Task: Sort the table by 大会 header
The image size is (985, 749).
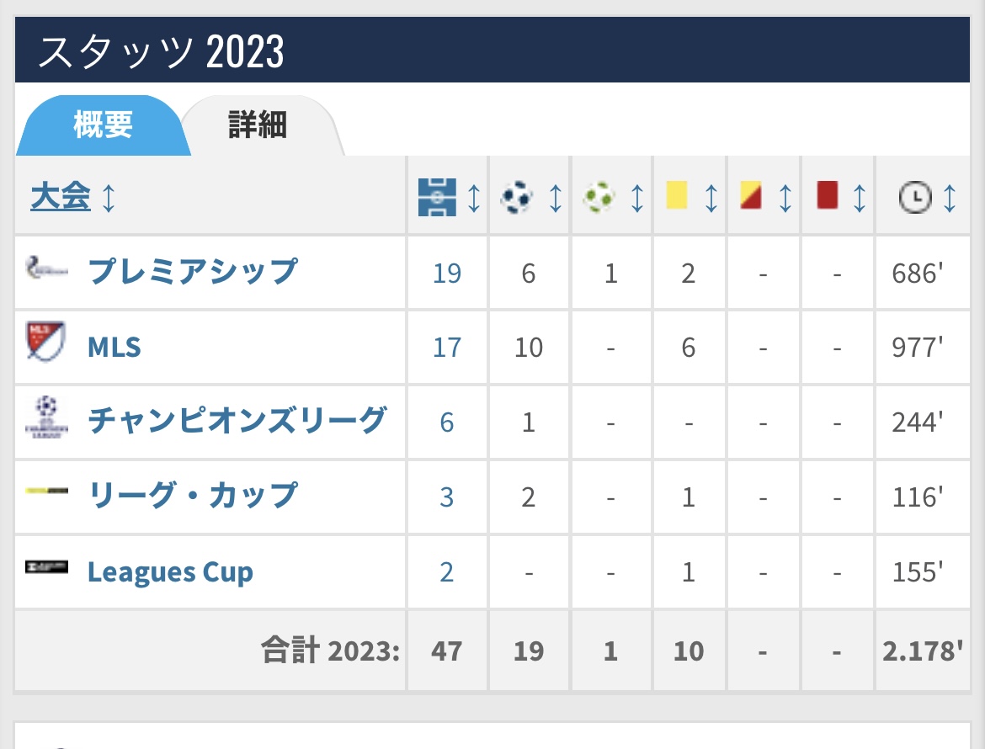Action: pyautogui.click(x=61, y=197)
